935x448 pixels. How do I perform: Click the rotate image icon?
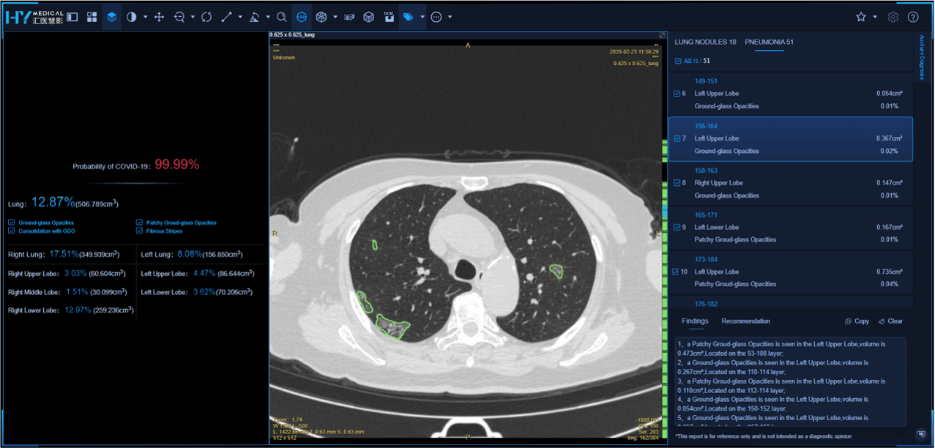pos(206,17)
